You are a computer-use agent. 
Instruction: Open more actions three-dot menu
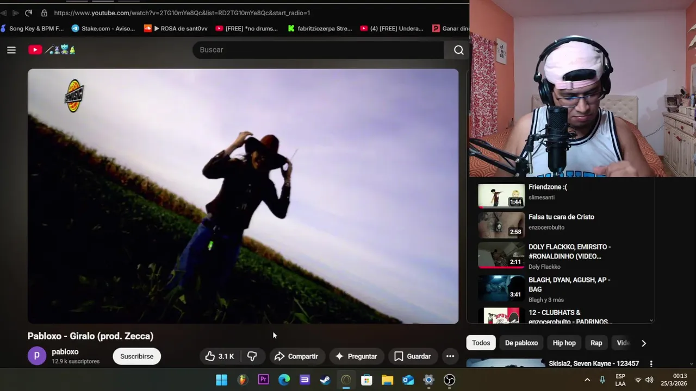tap(450, 356)
